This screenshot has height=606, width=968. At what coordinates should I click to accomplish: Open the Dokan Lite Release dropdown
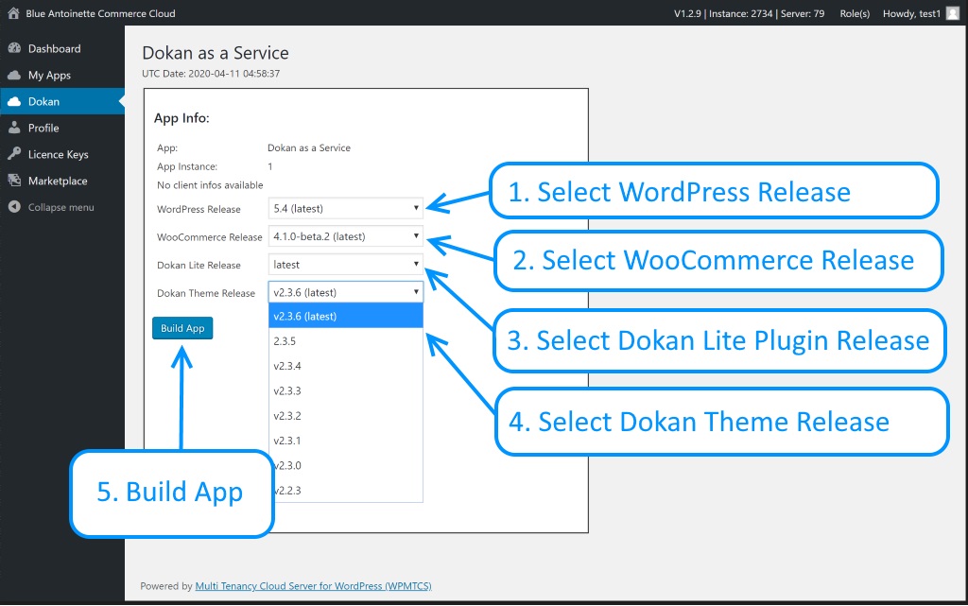tap(346, 265)
